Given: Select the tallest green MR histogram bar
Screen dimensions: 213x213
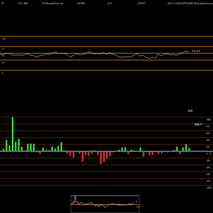Looking at the screenshot, I should coord(13,134).
